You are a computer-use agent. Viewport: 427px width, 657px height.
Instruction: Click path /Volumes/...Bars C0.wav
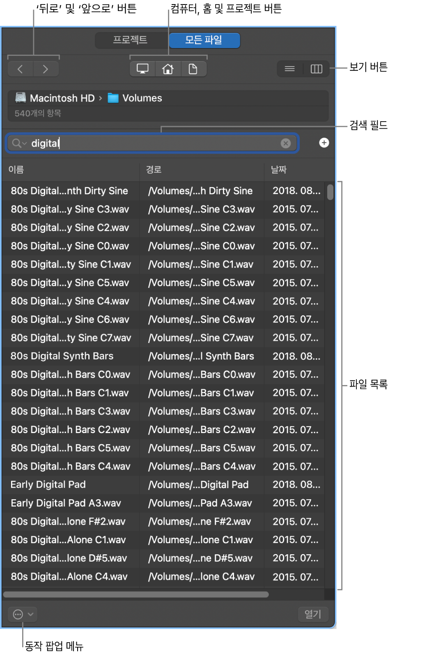pyautogui.click(x=202, y=375)
